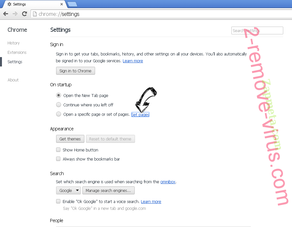This screenshot has width=292, height=227.
Task: Click Learn more next to Ok Google
Action: point(151,201)
